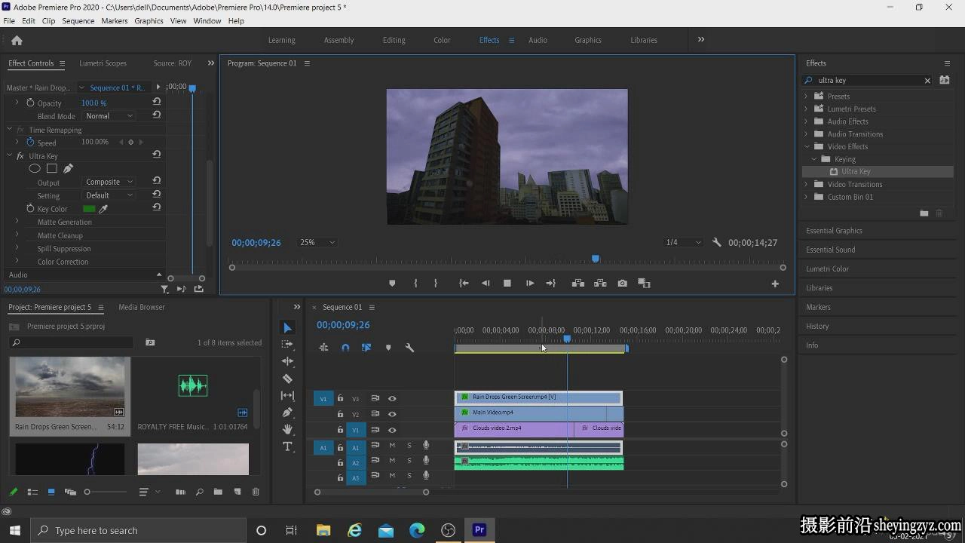This screenshot has height=543, width=965.
Task: Open the Essential Graphics panel
Action: click(834, 231)
